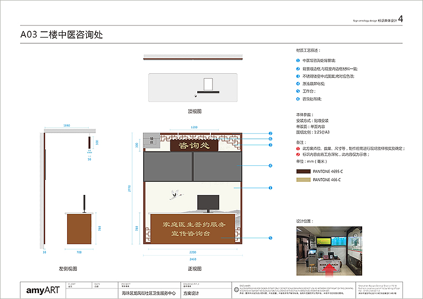423x299 pixels.
Task: Click the copyright symbol beside the disclaimer
Action: click(x=236, y=289)
